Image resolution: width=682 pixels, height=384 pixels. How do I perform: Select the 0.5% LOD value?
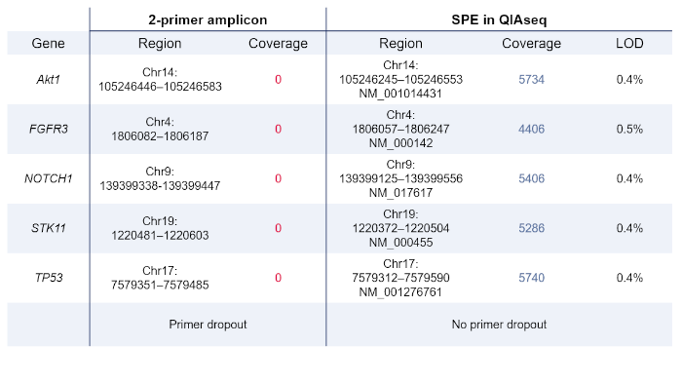coord(629,130)
